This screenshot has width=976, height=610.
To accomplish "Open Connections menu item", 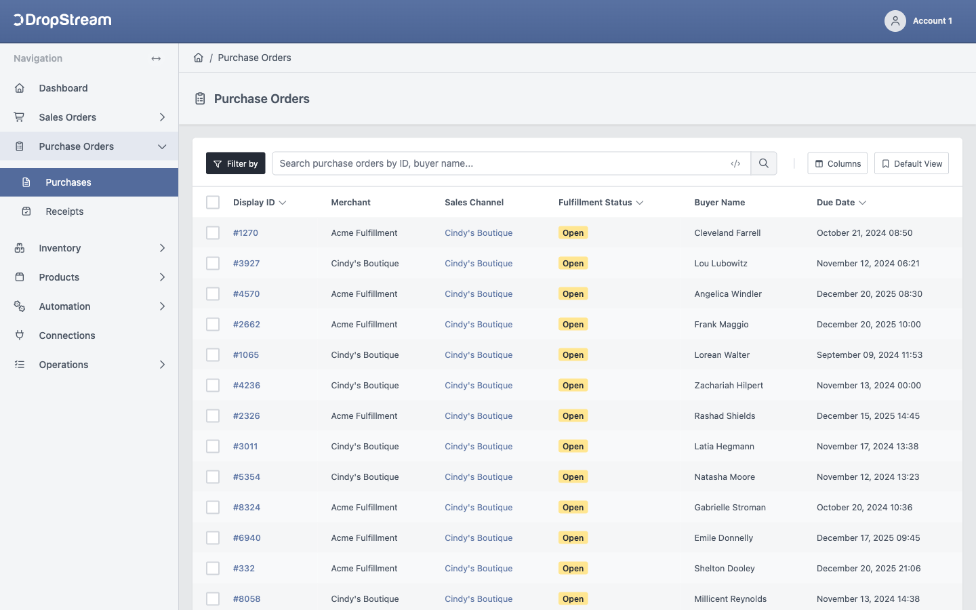I will (x=89, y=335).
